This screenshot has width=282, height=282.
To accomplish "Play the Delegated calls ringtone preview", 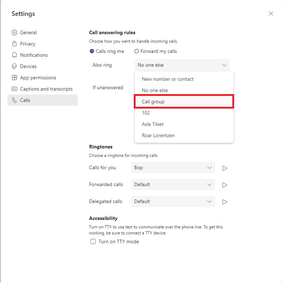I will tap(225, 202).
